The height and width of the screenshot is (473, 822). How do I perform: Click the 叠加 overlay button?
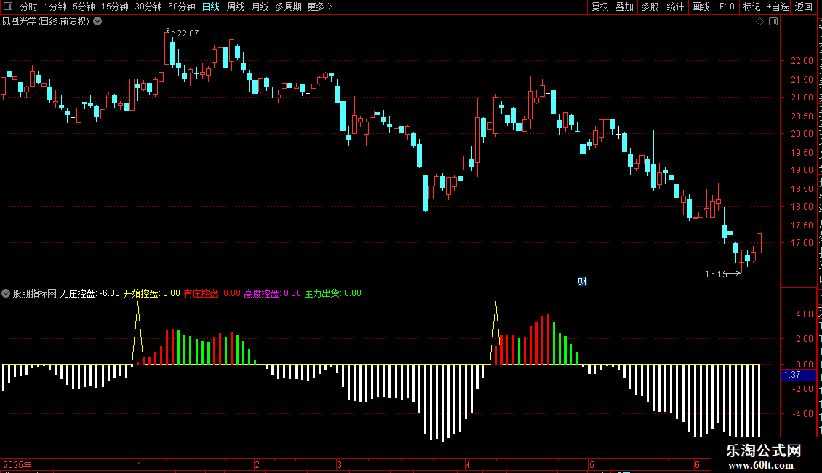[x=624, y=7]
